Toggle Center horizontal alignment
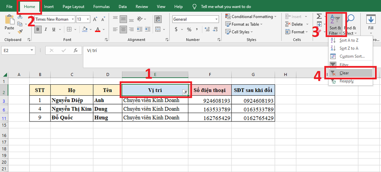This screenshot has width=381, height=172. coord(124,29)
